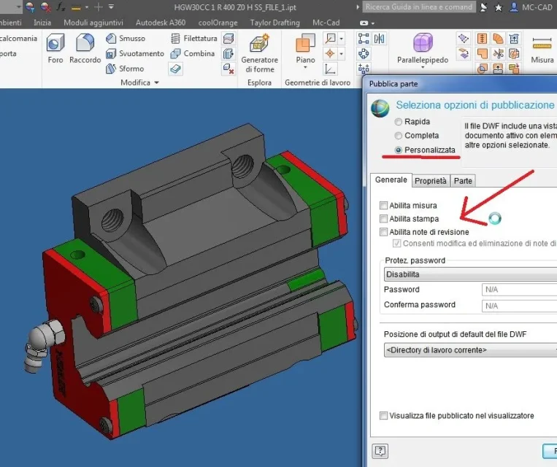Select the Filettatura thread tool
The image size is (557, 467).
[x=194, y=39]
